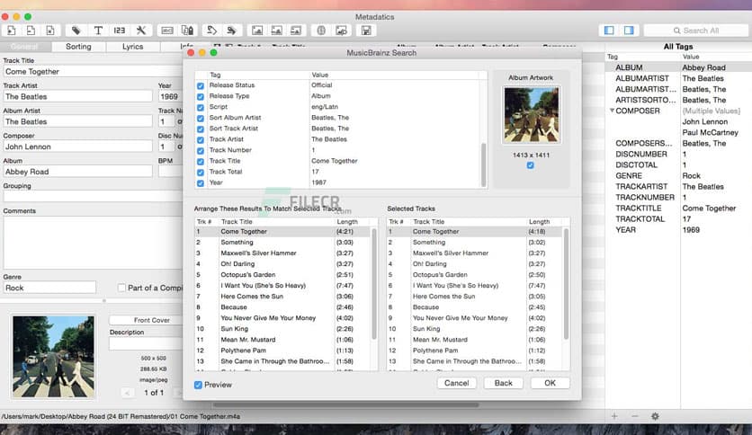Click the document-with-pencil-cup toolbar icon

187,31
